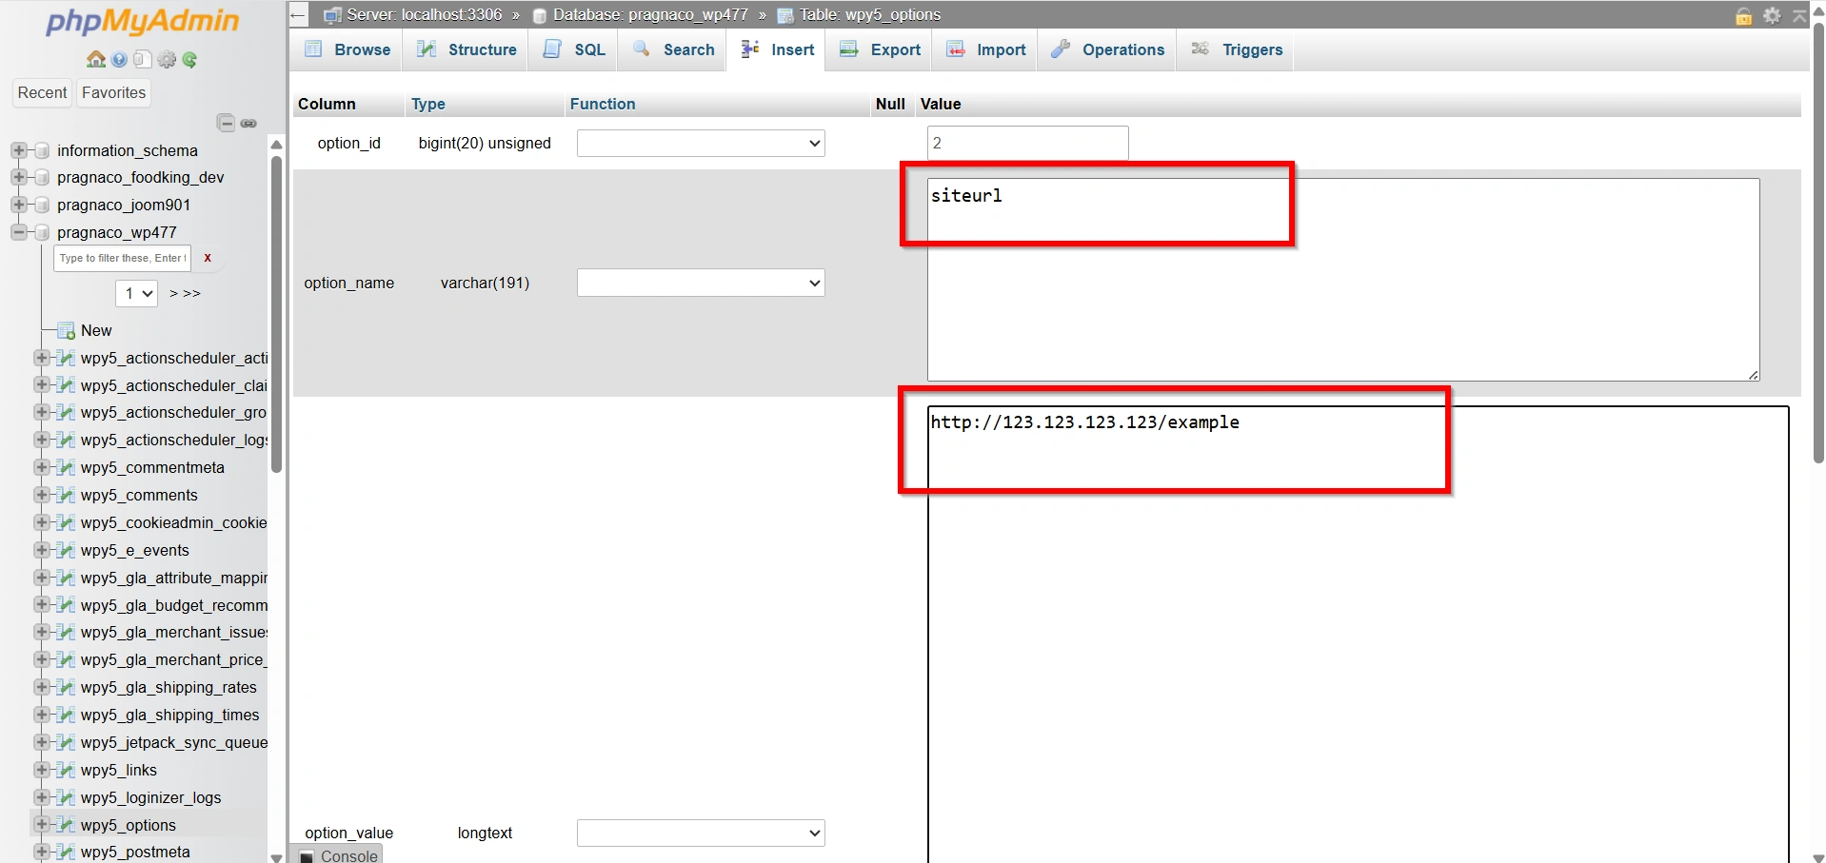Select the Insert tab

778,49
